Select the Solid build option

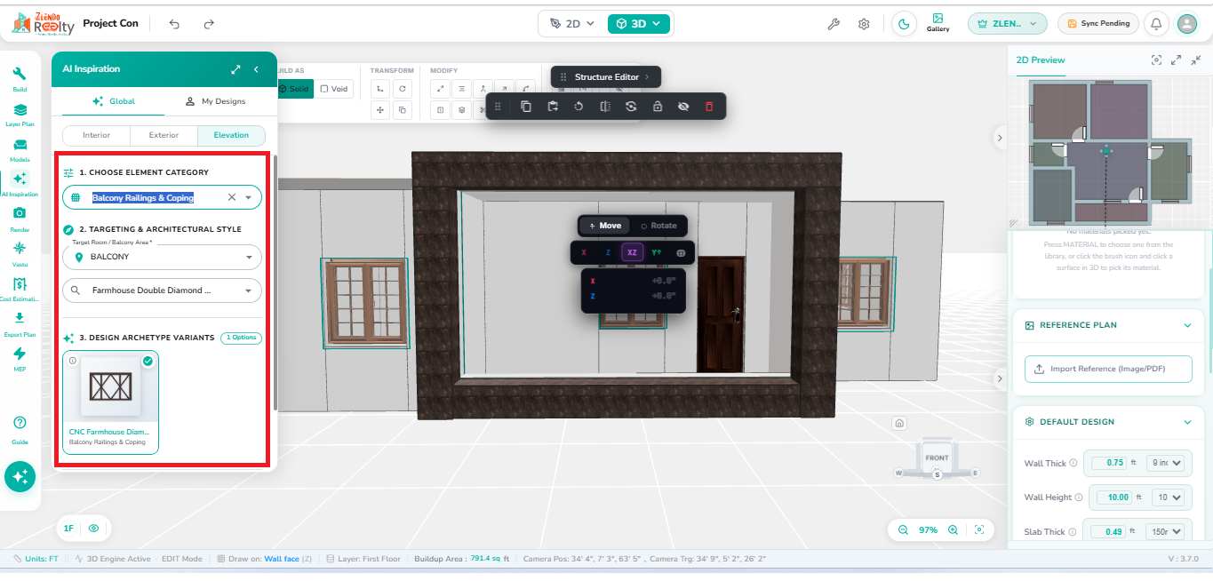click(294, 89)
